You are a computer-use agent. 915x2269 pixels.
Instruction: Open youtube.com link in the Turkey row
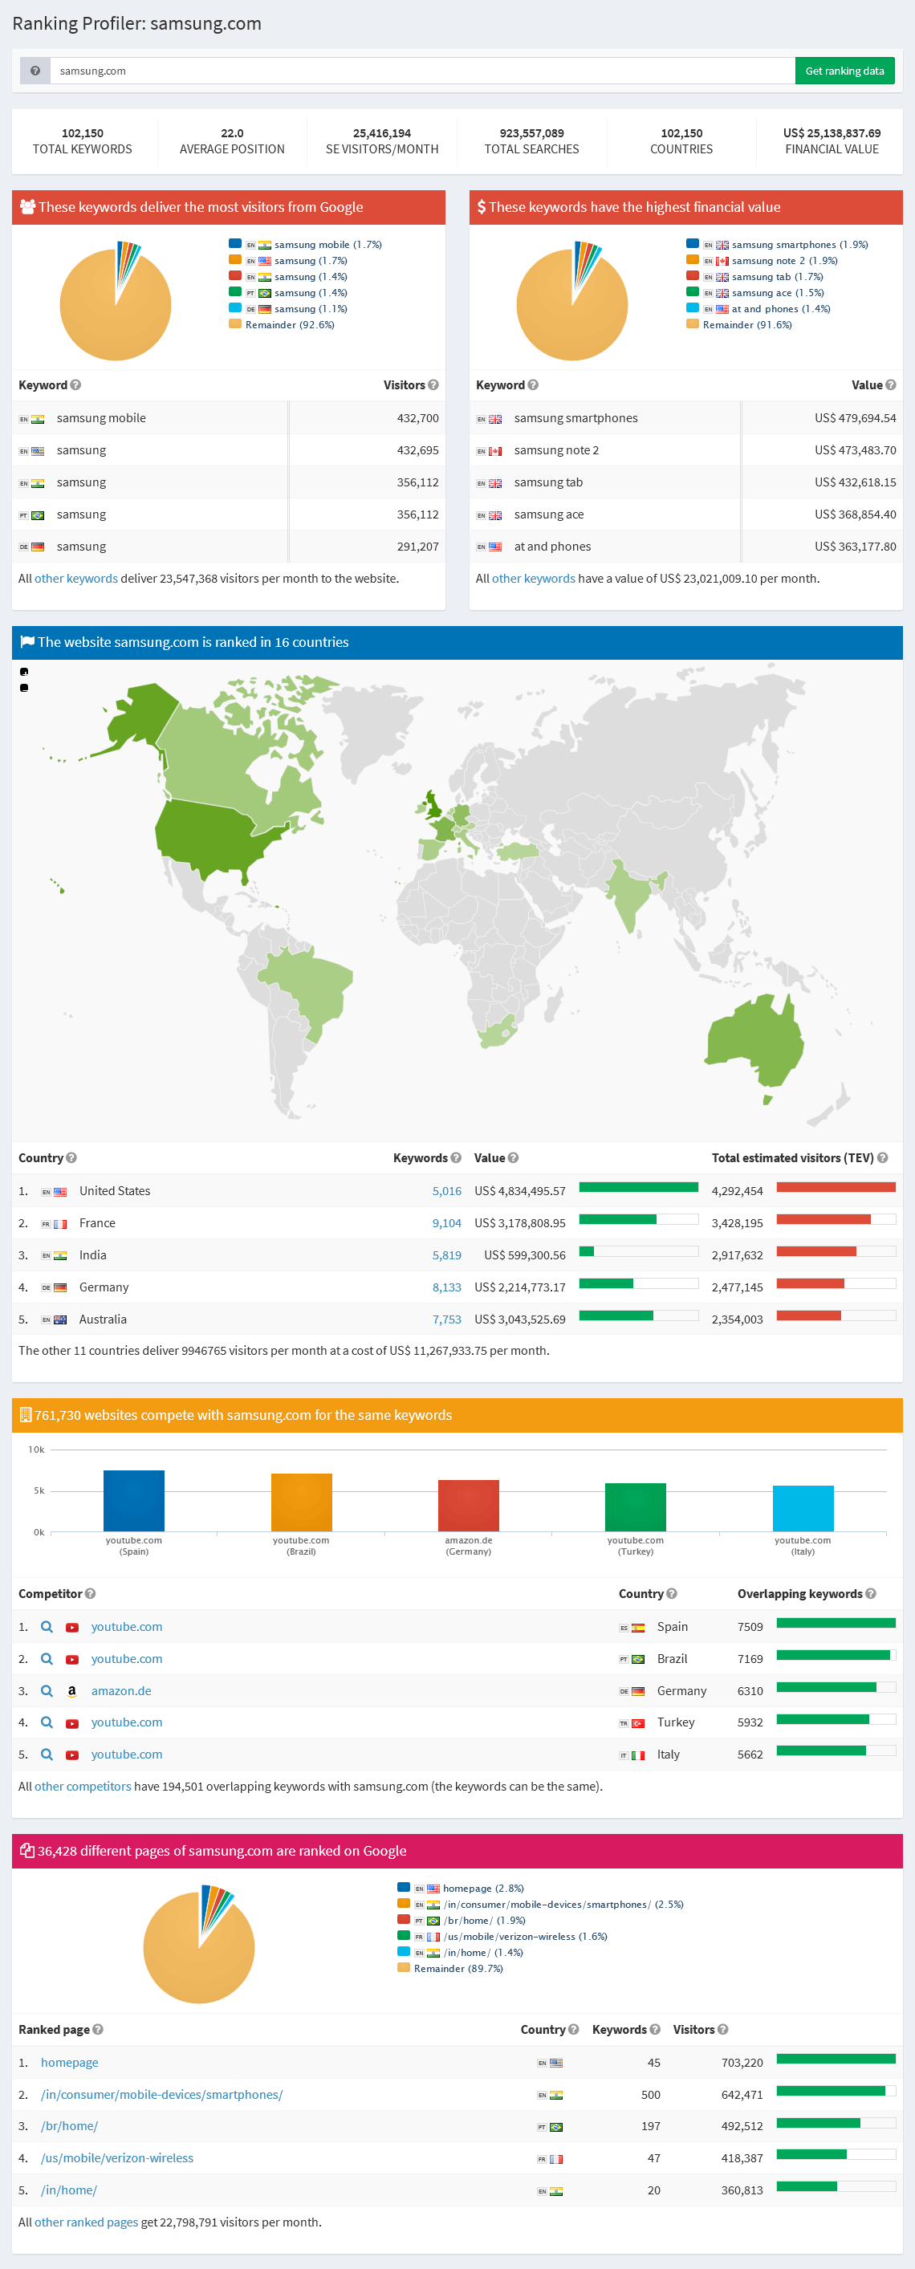click(x=127, y=1722)
